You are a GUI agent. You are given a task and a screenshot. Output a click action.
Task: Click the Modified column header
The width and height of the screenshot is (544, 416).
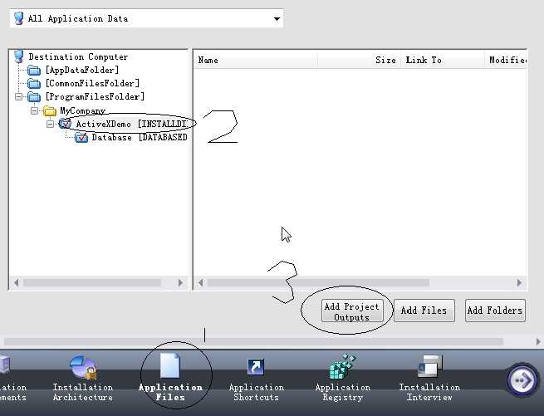pyautogui.click(x=506, y=60)
